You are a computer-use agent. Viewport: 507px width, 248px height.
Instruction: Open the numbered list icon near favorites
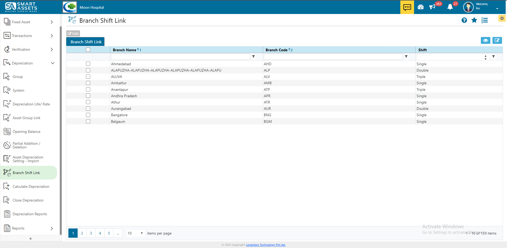[x=485, y=20]
